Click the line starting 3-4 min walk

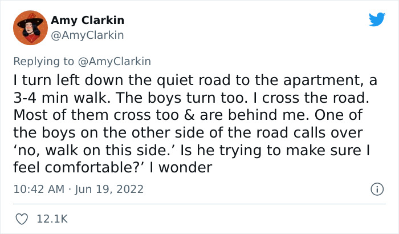click(191, 98)
